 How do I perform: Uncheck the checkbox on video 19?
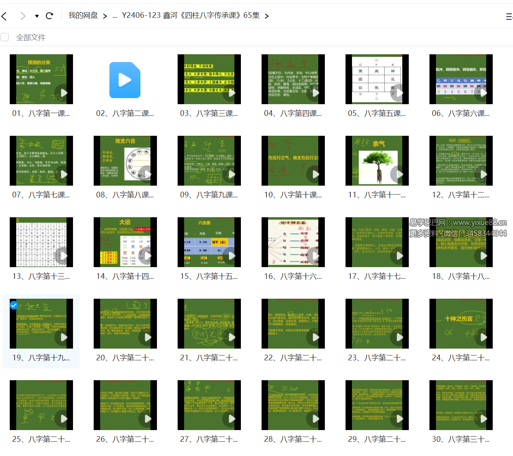[14, 305]
